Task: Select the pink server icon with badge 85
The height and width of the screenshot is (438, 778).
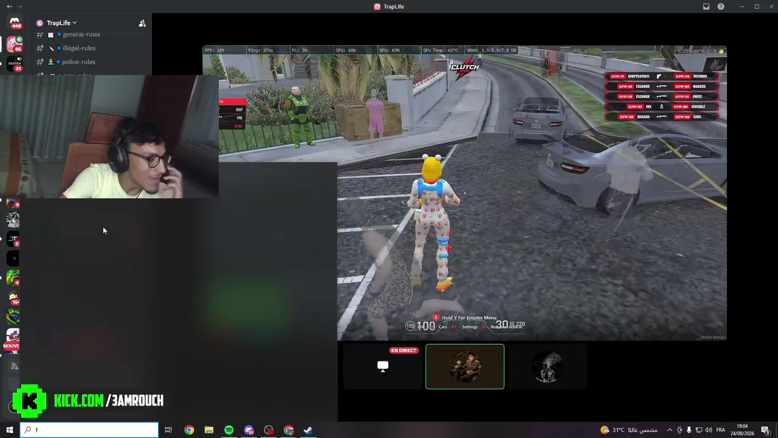Action: [x=13, y=44]
